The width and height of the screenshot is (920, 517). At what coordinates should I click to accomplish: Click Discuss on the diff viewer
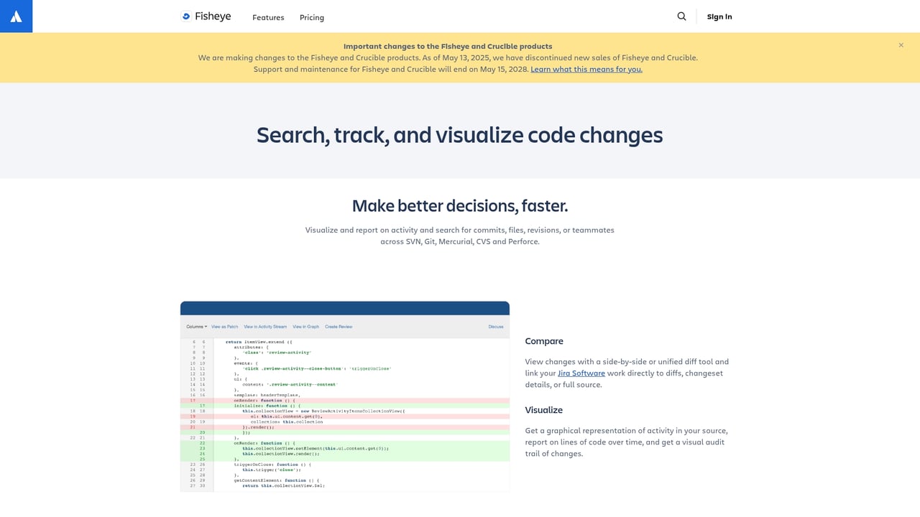coord(495,326)
